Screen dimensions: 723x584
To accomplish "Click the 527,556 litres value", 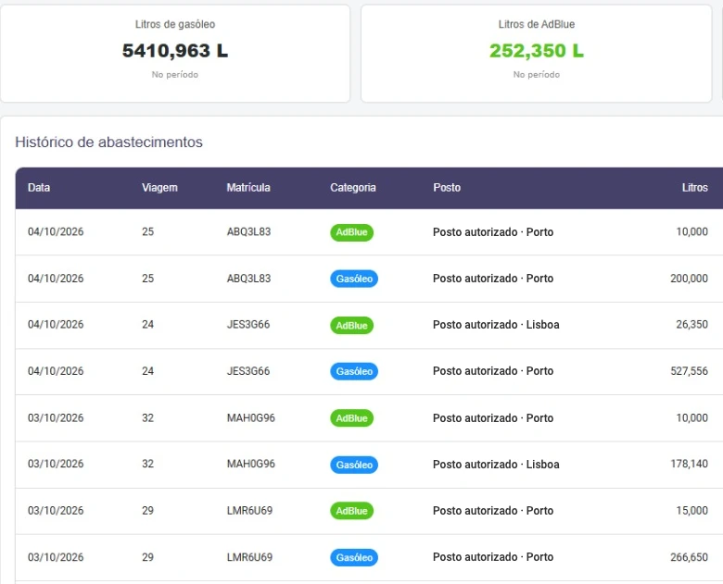I will pyautogui.click(x=689, y=371).
